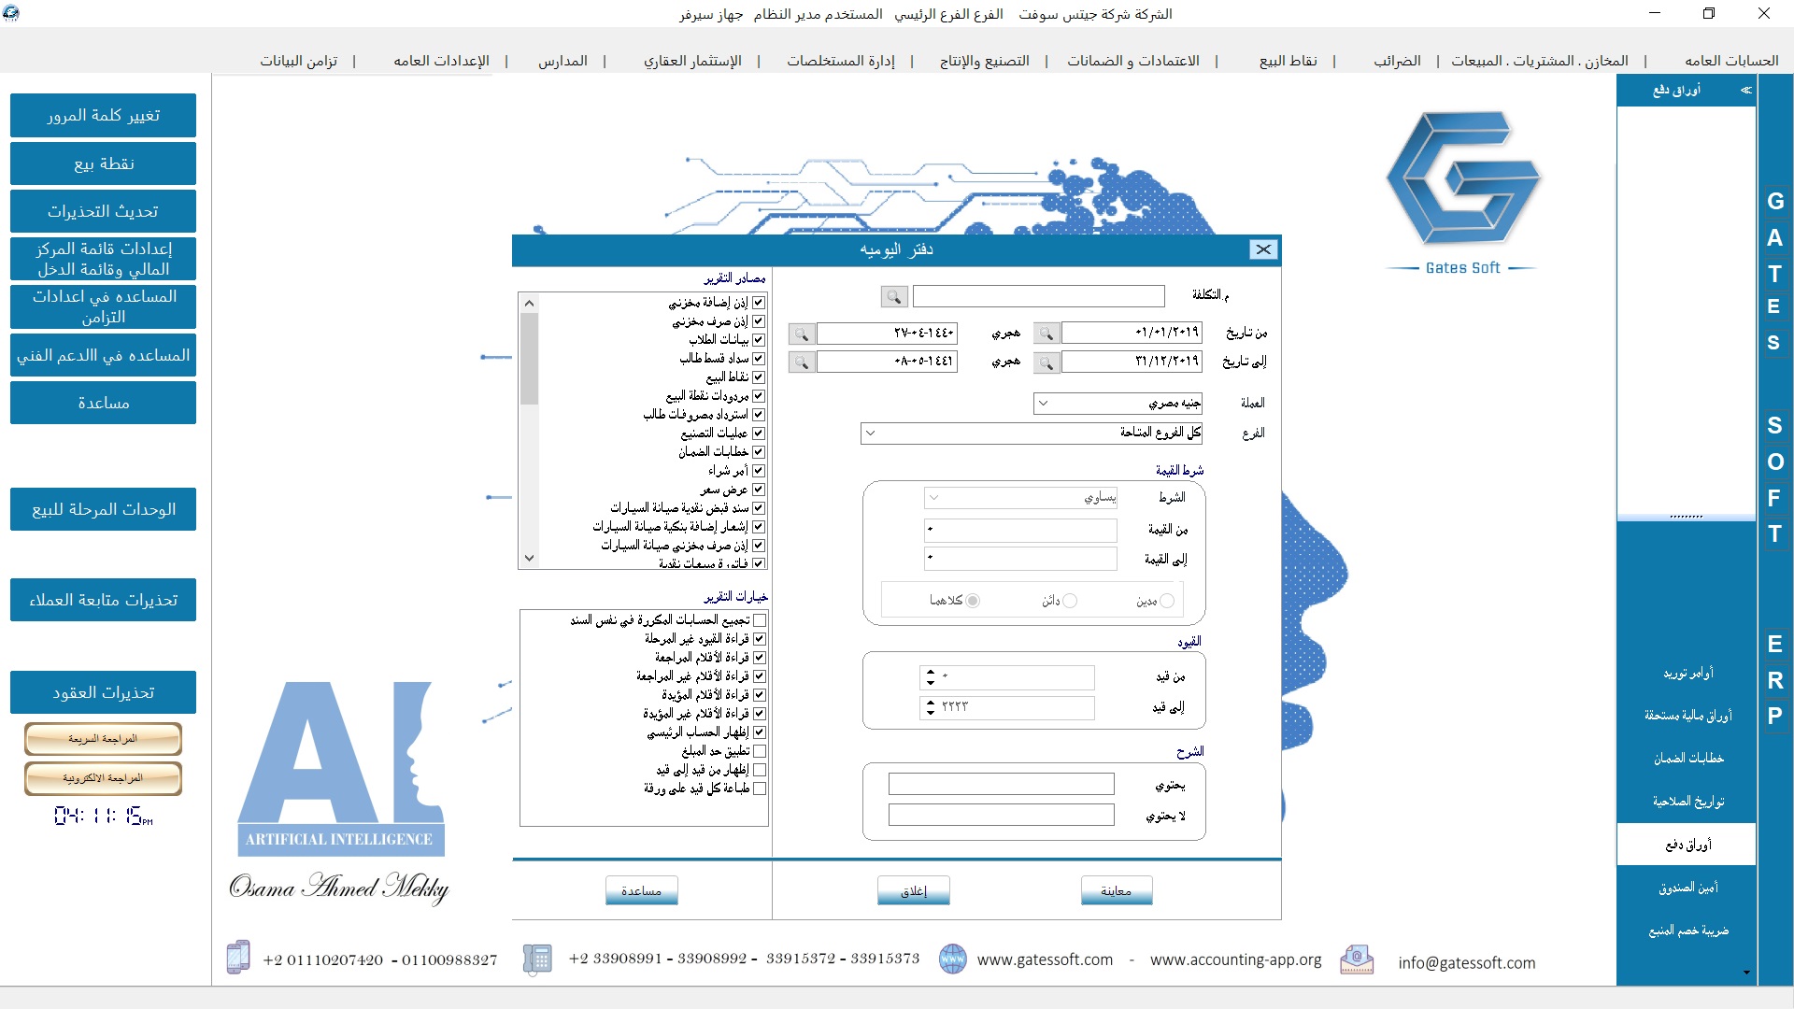Toggle إذن إضافة مخزني source checkbox

click(x=759, y=303)
